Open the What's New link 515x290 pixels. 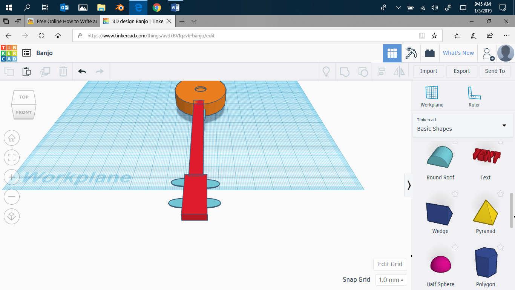[x=458, y=53]
